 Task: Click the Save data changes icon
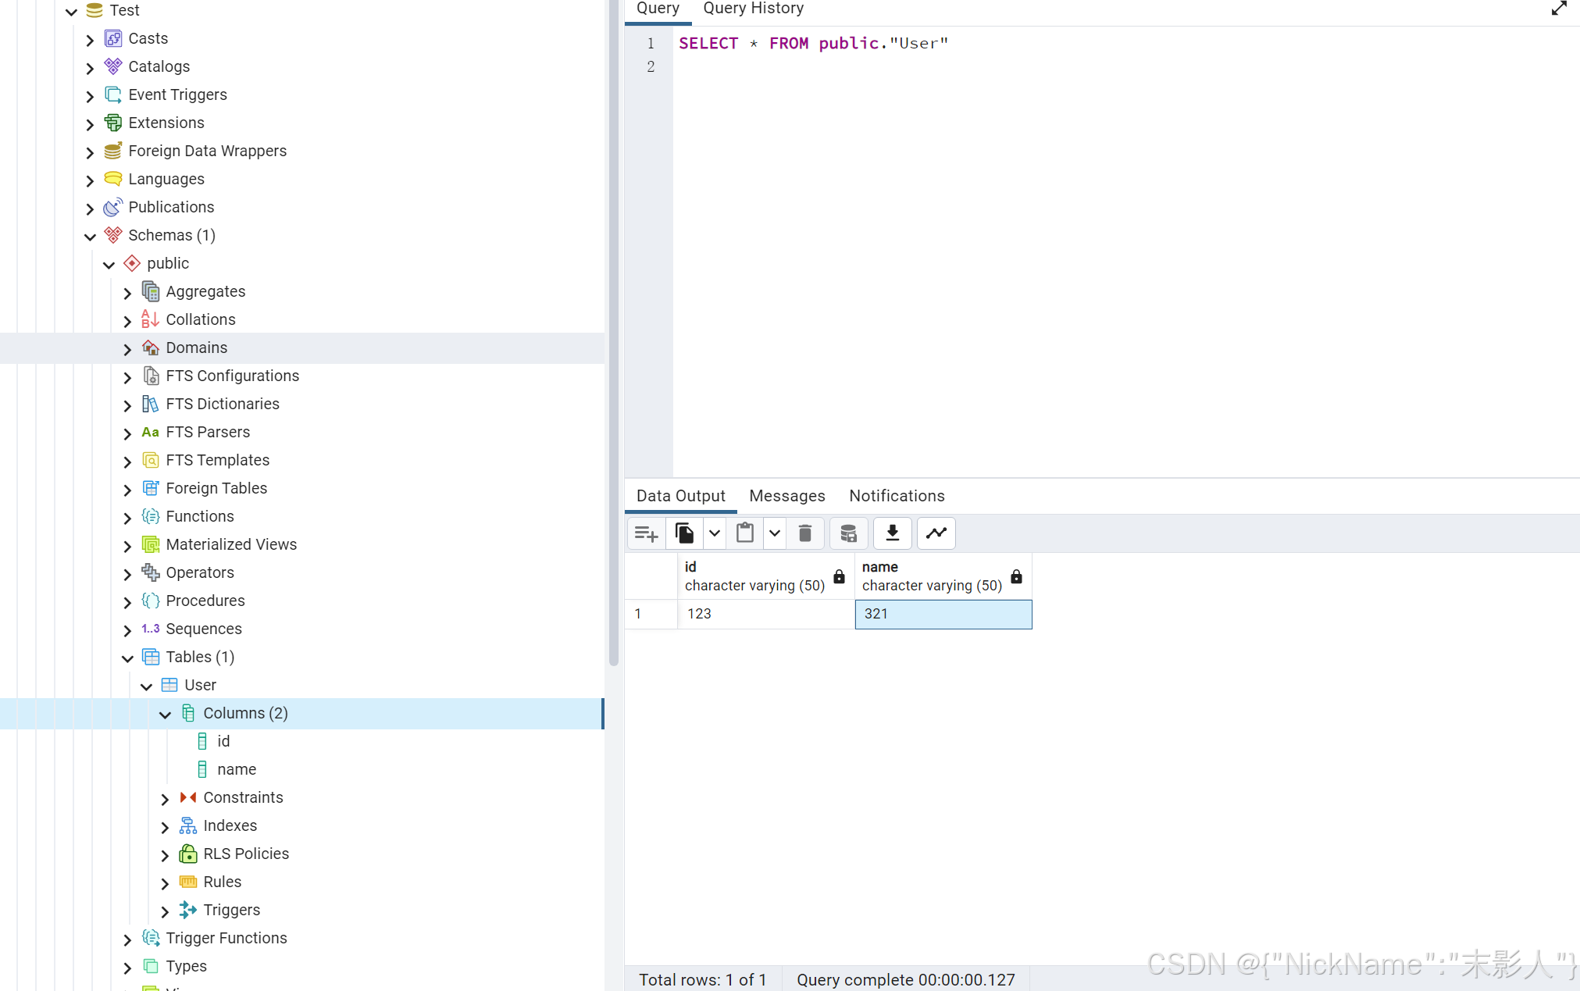(848, 533)
